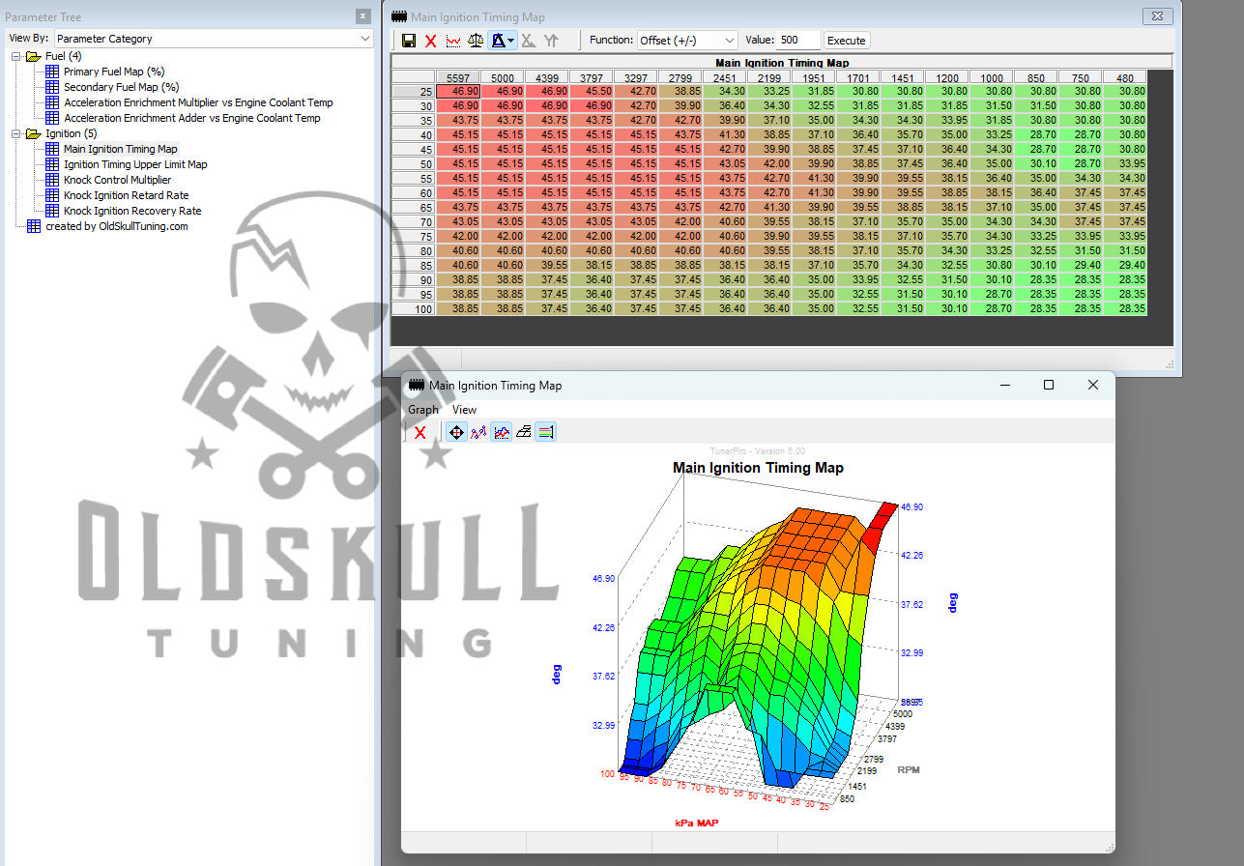Open the graph view icon in table toolbar
This screenshot has width=1244, height=866.
click(x=453, y=41)
